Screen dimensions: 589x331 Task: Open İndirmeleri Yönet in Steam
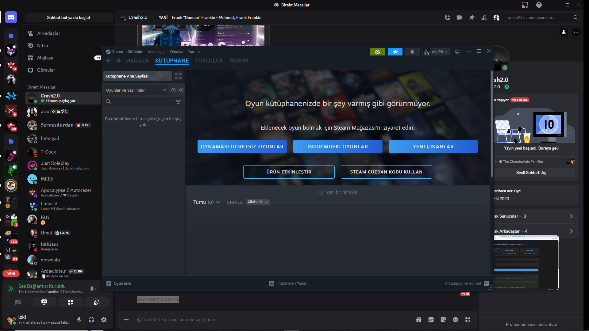[x=288, y=283]
